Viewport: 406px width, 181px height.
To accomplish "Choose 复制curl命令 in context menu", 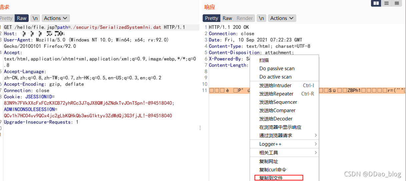I will pos(284,170).
